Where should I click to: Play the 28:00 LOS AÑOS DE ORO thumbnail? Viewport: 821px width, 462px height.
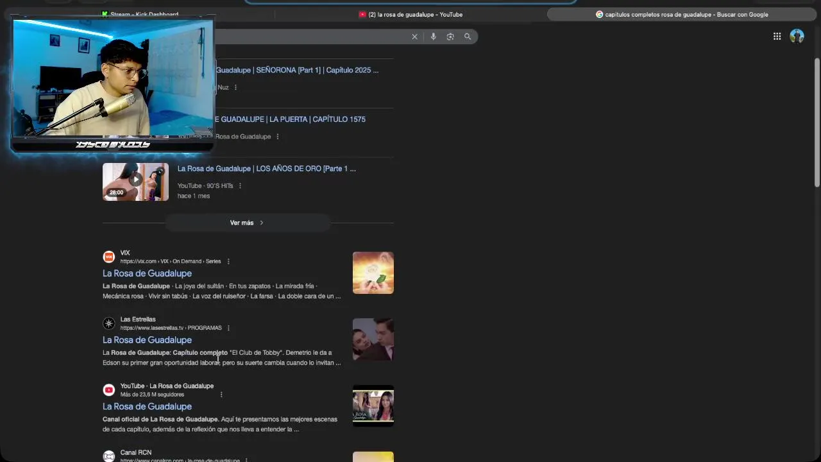(135, 182)
